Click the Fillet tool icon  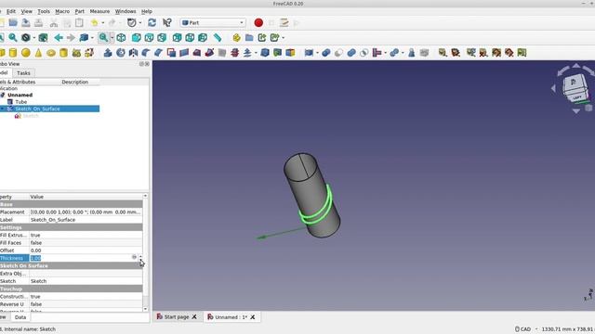coord(146,53)
